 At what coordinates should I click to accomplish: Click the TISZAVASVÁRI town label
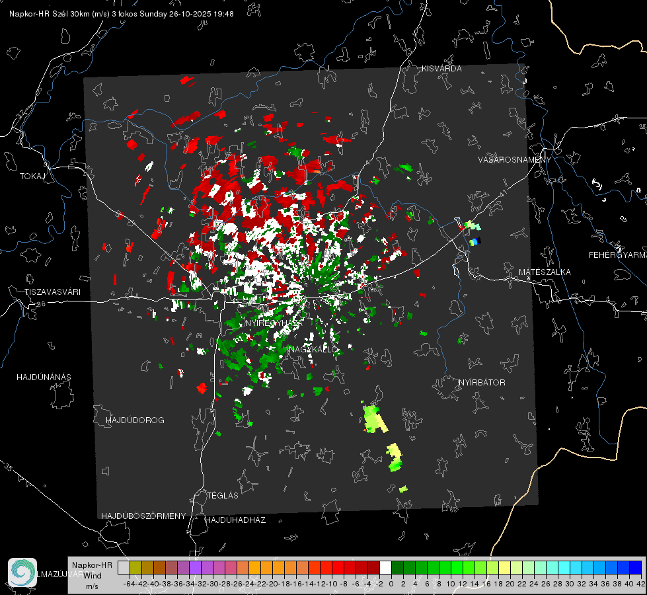coord(52,292)
